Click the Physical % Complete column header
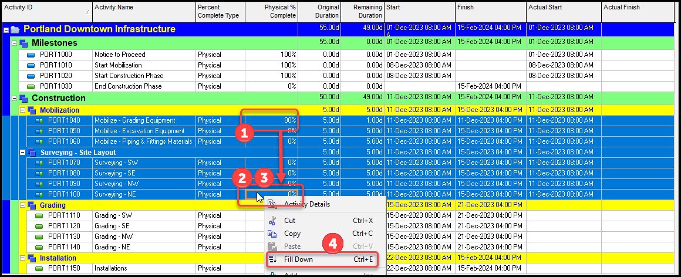Image resolution: width=681 pixels, height=277 pixels. (271, 11)
